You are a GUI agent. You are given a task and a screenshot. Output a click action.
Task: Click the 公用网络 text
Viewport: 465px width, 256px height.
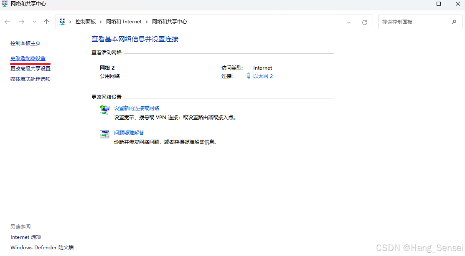pos(110,76)
